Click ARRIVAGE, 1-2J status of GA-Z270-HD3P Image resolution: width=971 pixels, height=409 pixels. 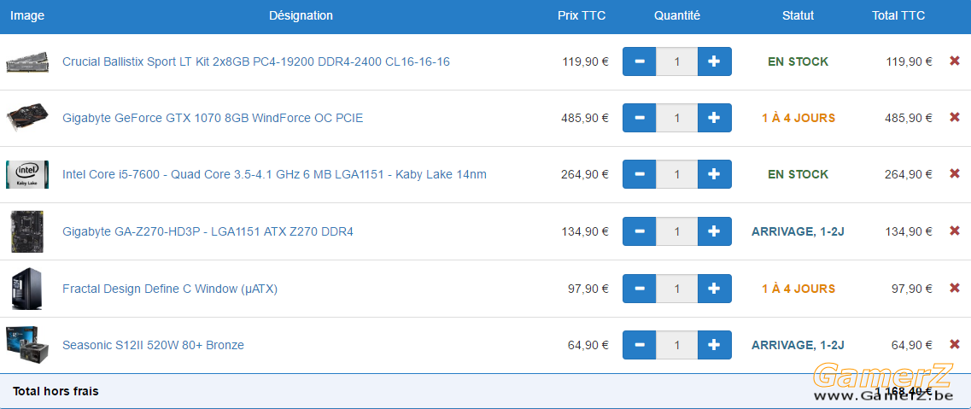pos(798,231)
